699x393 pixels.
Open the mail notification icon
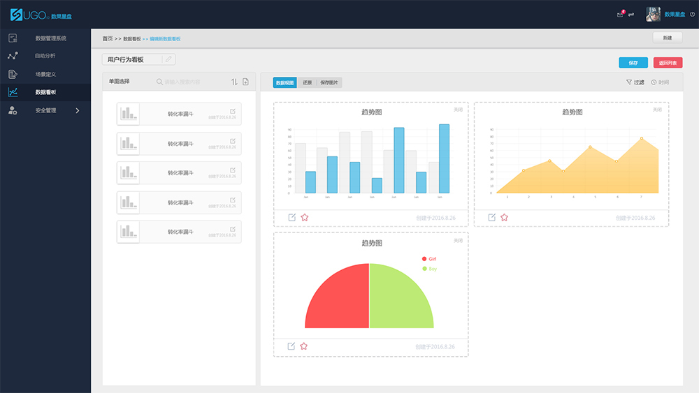pyautogui.click(x=620, y=14)
